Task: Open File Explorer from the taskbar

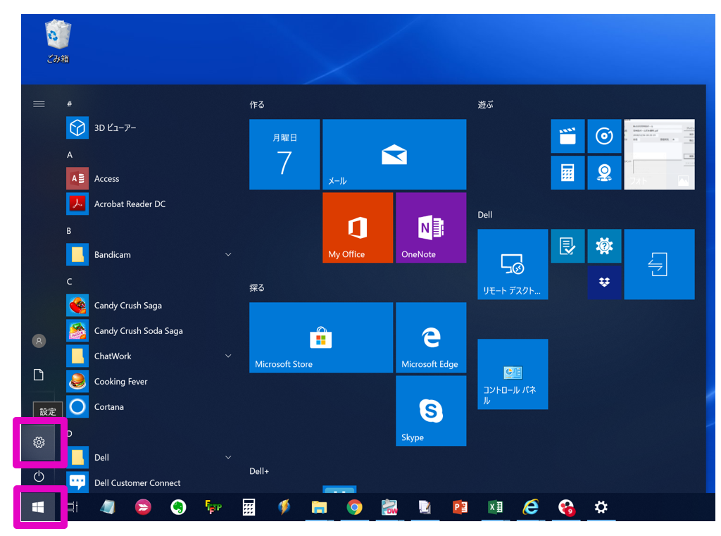Action: [319, 507]
